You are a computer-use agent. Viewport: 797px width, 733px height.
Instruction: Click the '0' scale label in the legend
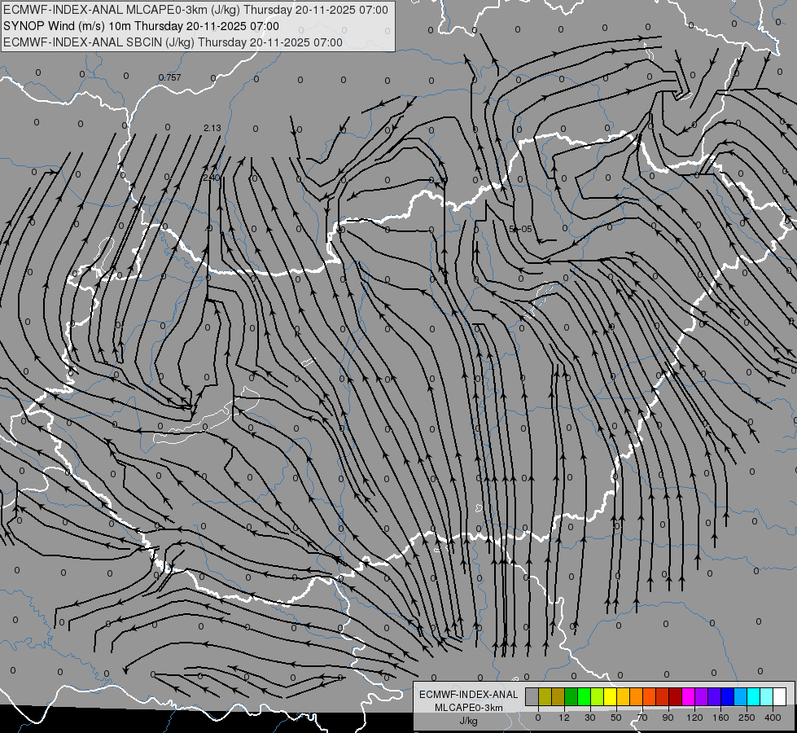(x=538, y=718)
